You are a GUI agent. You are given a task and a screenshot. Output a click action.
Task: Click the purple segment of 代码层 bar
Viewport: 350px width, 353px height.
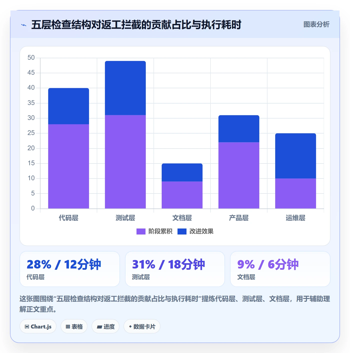[x=68, y=166]
